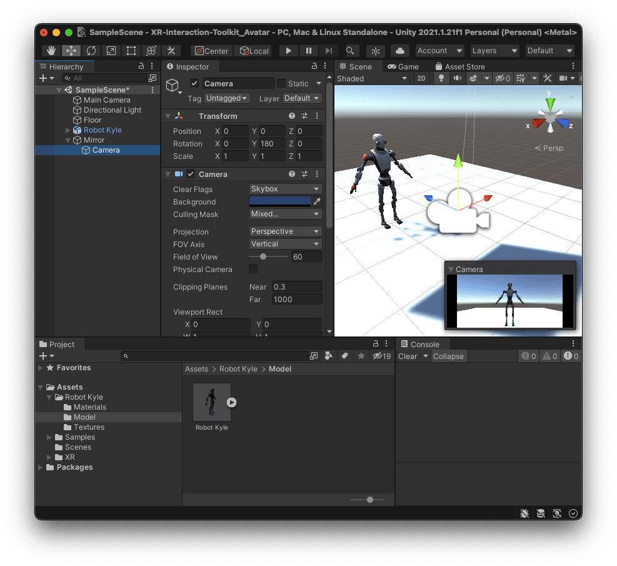Open Transform component help icon
Screen dimensions: 617x566
[x=291, y=116]
